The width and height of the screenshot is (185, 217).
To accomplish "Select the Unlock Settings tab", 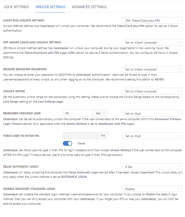I will 50,7.
